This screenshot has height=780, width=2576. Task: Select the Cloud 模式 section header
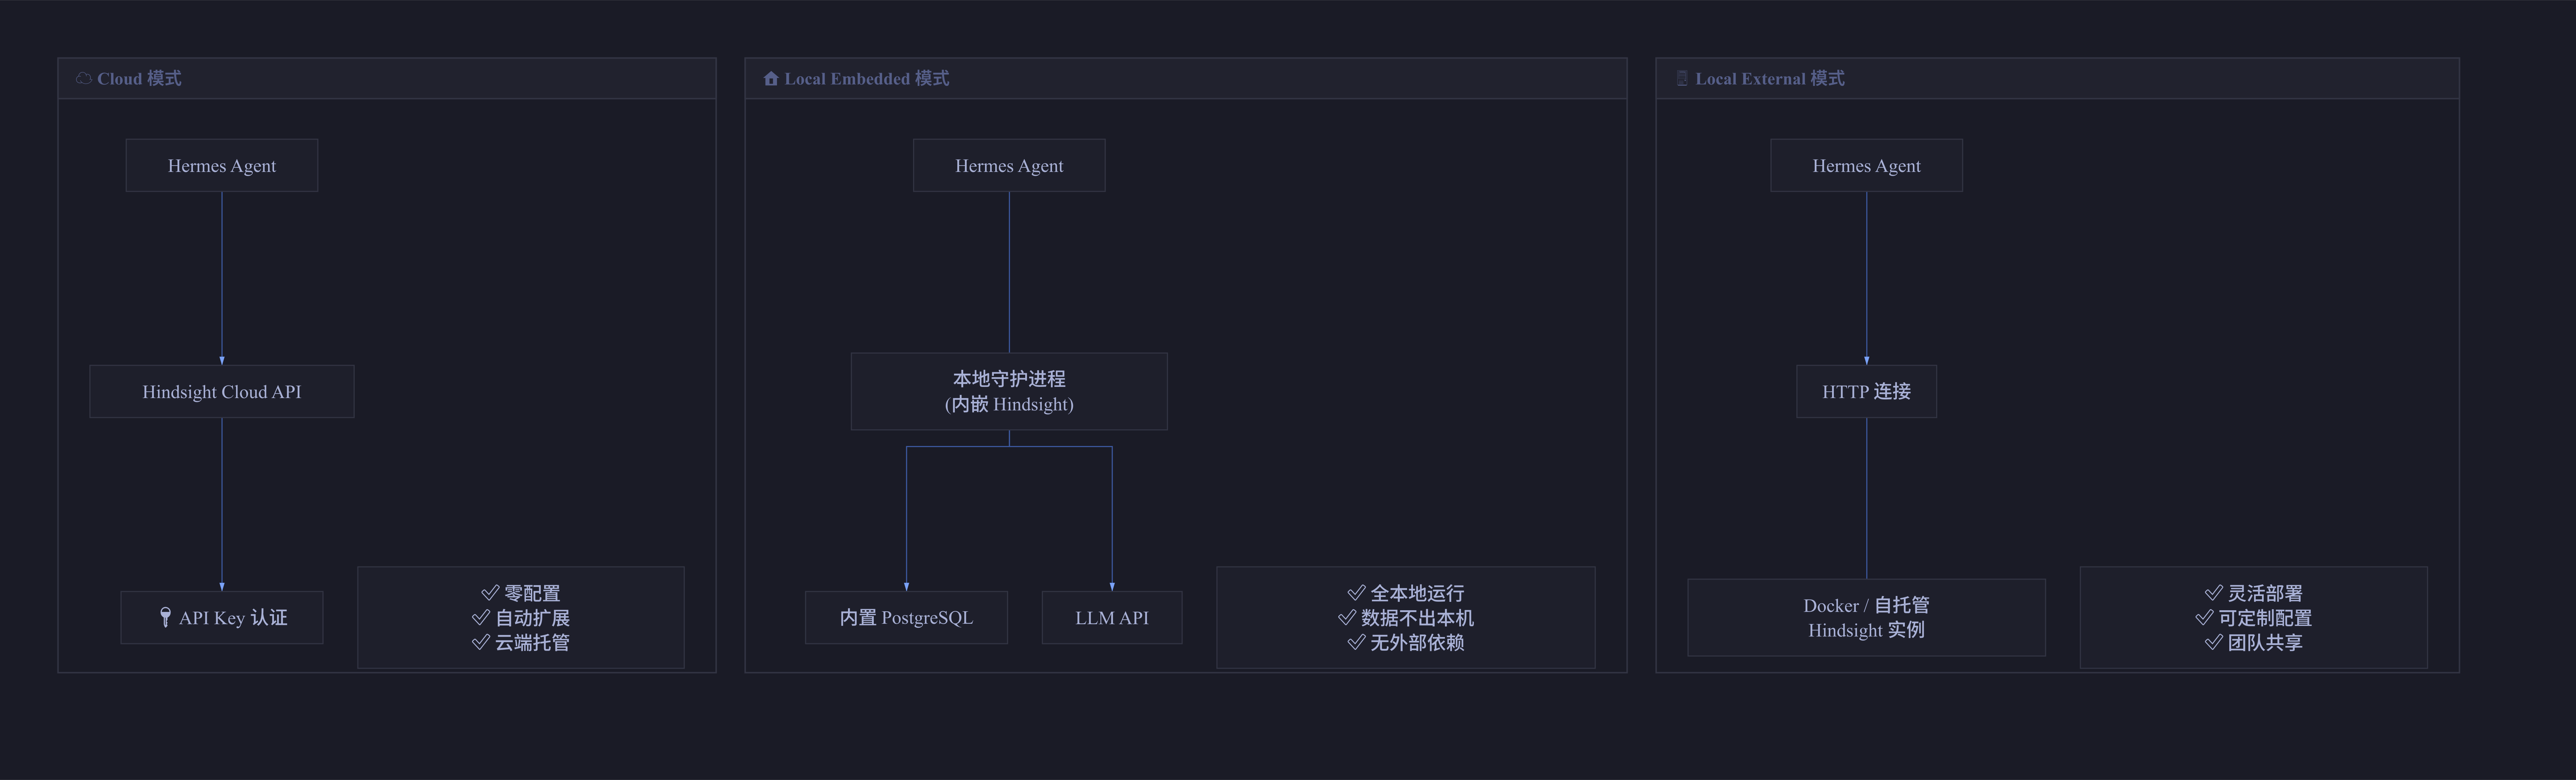pyautogui.click(x=387, y=78)
